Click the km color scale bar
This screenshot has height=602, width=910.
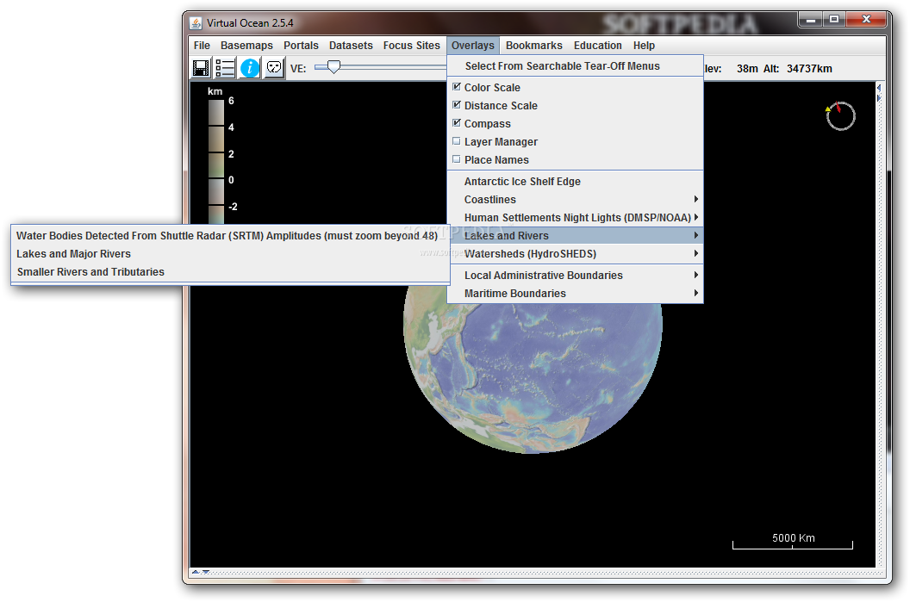coord(216,162)
